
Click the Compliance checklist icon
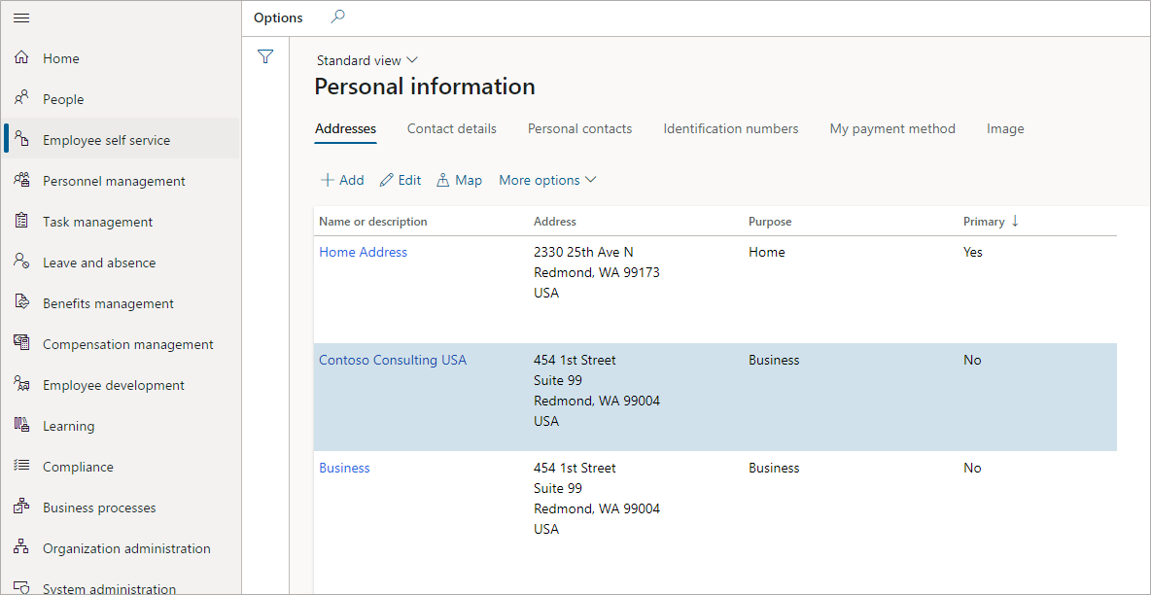[x=22, y=466]
